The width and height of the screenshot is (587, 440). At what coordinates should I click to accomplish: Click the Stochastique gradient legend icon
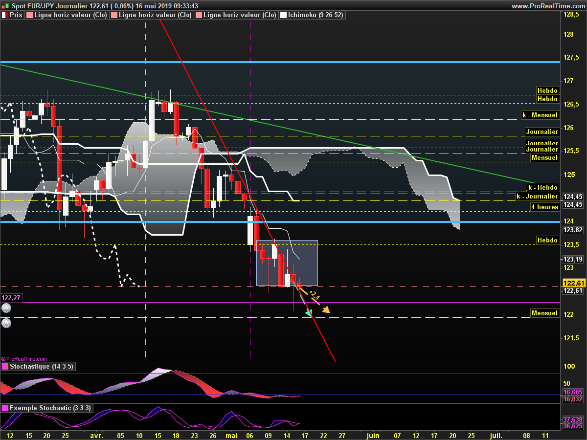click(x=5, y=366)
